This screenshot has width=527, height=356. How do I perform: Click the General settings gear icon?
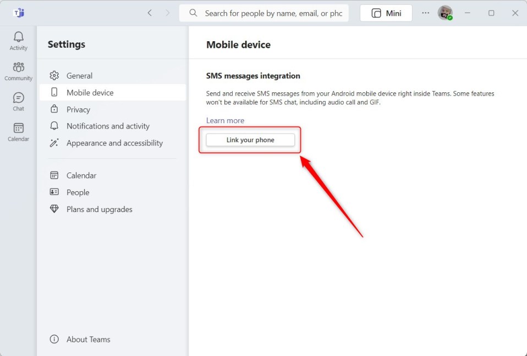[x=54, y=75]
